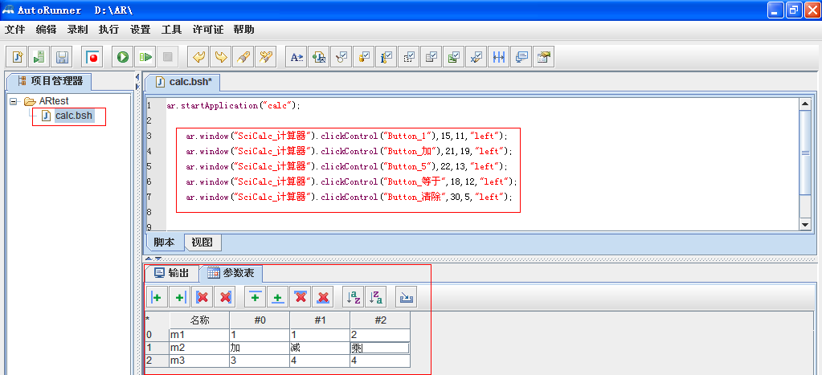Image resolution: width=822 pixels, height=375 pixels.
Task: Run the script with green play icon
Action: click(x=123, y=57)
